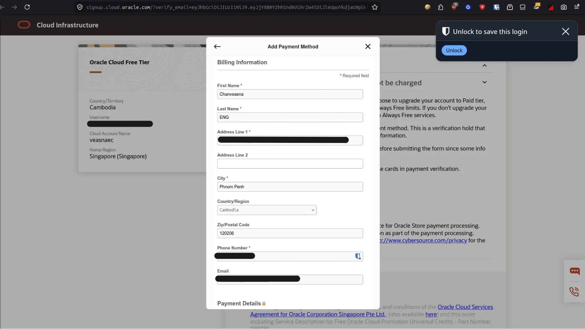Click the 'here' link
This screenshot has height=329, width=585.
[x=431, y=314]
